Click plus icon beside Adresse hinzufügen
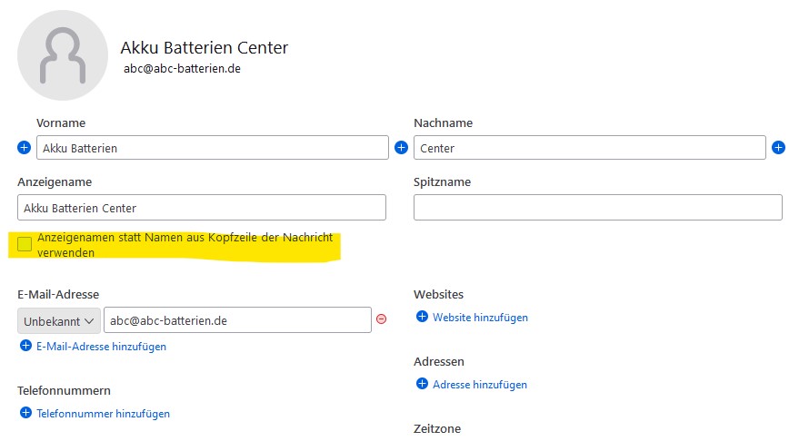The image size is (799, 441). 422,384
